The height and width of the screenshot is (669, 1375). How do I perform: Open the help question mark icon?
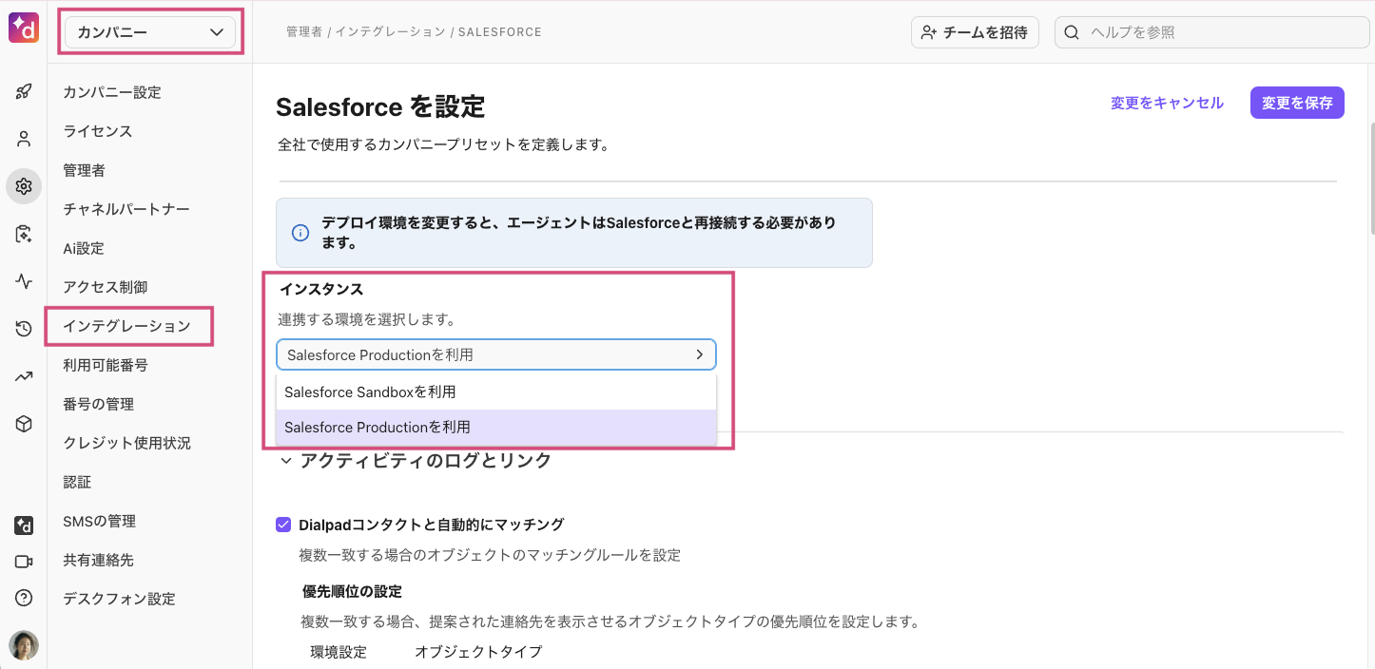pyautogui.click(x=24, y=598)
